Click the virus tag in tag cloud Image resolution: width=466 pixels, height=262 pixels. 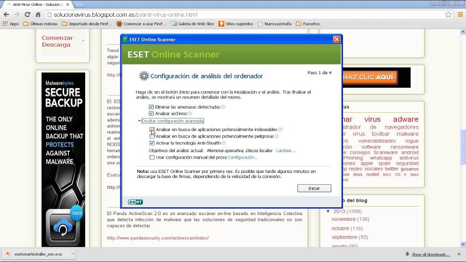pyautogui.click(x=372, y=119)
